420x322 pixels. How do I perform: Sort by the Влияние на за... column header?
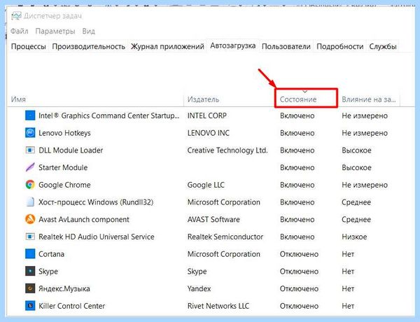coord(369,99)
